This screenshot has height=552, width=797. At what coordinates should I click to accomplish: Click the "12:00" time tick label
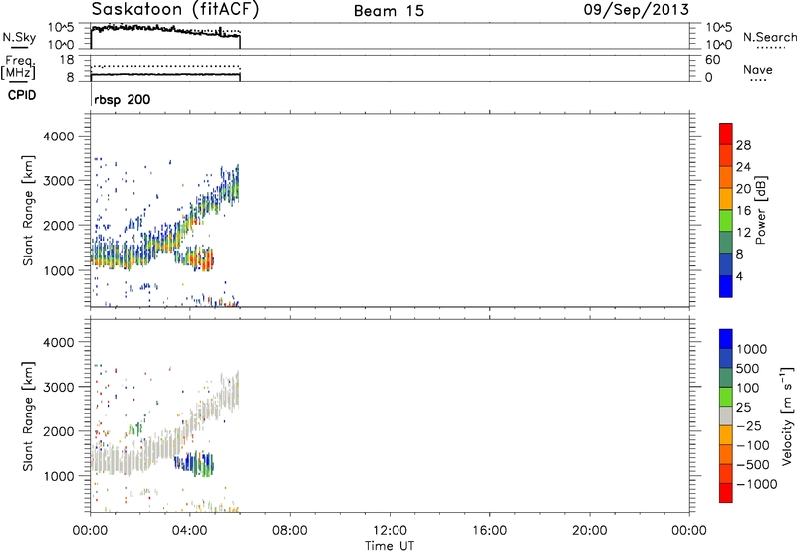click(390, 531)
